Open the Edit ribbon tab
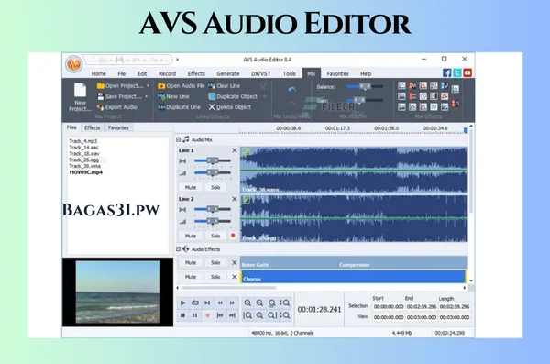The image size is (550, 364). pos(142,73)
